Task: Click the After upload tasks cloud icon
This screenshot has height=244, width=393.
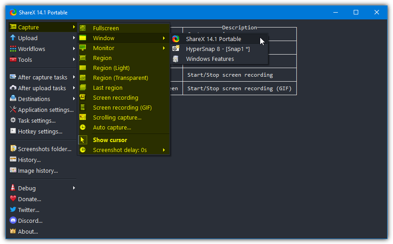Action: [13, 87]
